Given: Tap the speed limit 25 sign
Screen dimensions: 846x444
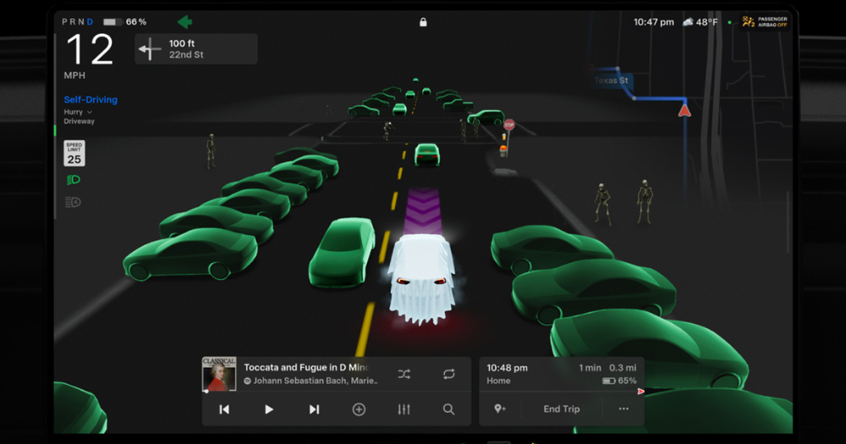Looking at the screenshot, I should pyautogui.click(x=74, y=153).
